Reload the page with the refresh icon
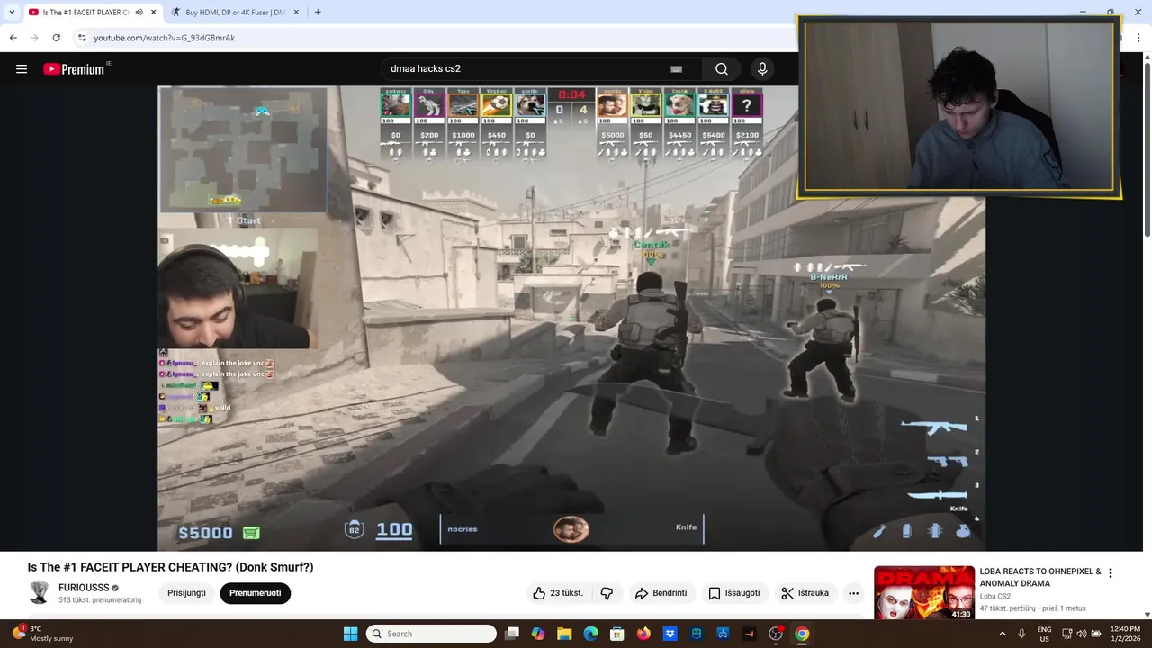Screen dimensions: 1152x648 [x=56, y=38]
